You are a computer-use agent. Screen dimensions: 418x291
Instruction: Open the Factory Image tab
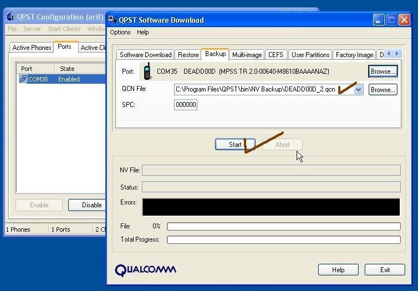tap(354, 55)
